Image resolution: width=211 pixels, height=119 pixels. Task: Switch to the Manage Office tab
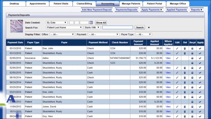(x=178, y=4)
